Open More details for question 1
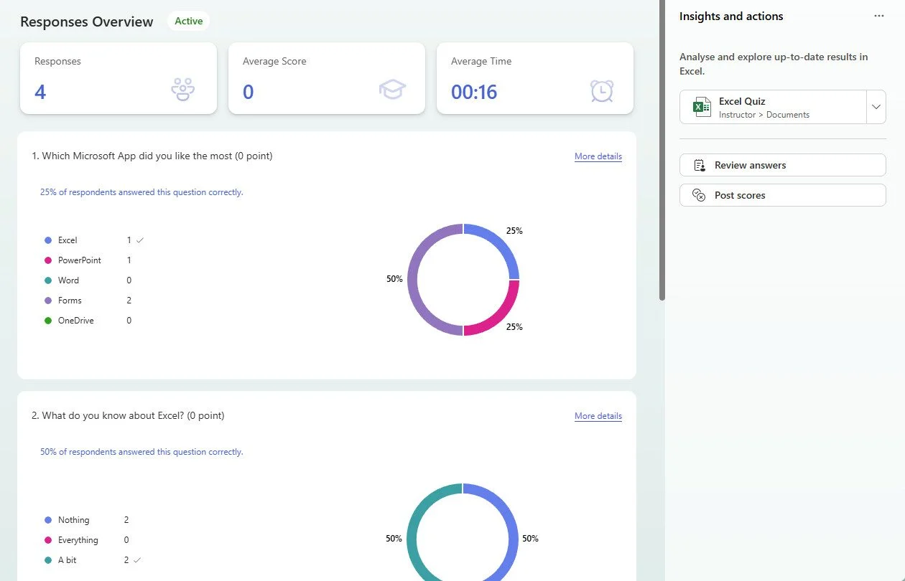This screenshot has width=905, height=581. pyautogui.click(x=598, y=156)
